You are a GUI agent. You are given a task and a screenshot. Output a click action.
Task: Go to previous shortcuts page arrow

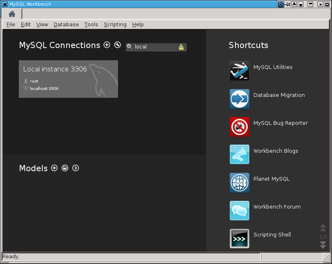coord(323,227)
